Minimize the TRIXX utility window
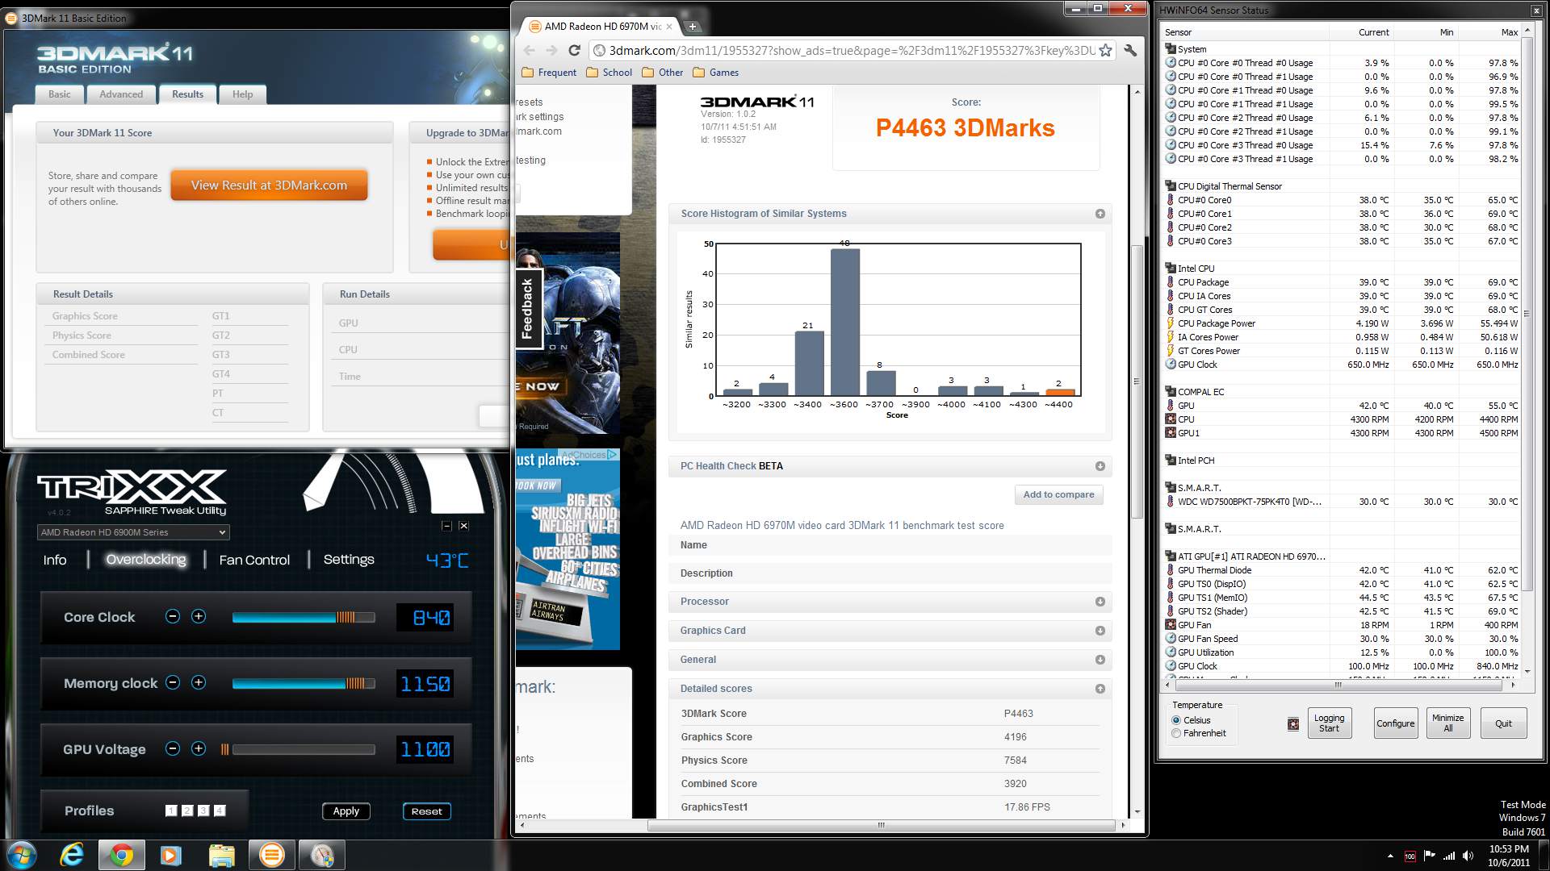1550x871 pixels. [446, 526]
